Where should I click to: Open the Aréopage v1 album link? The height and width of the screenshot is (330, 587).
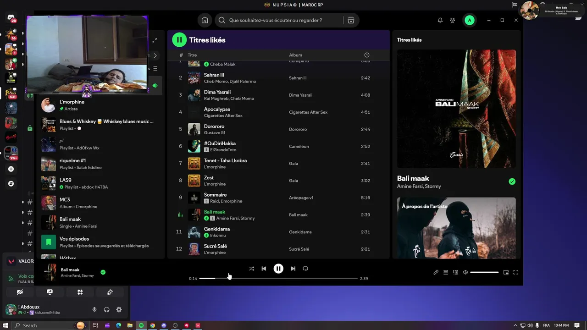click(301, 198)
